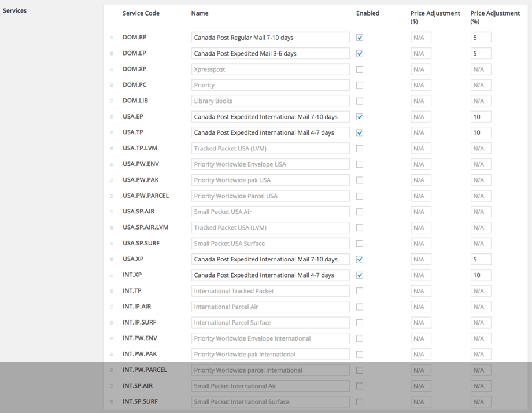Edit the DOM.RP name field
532x413 pixels.
point(271,38)
